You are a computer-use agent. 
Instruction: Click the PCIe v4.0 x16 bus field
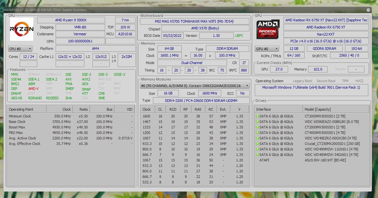pyautogui.click(x=326, y=41)
